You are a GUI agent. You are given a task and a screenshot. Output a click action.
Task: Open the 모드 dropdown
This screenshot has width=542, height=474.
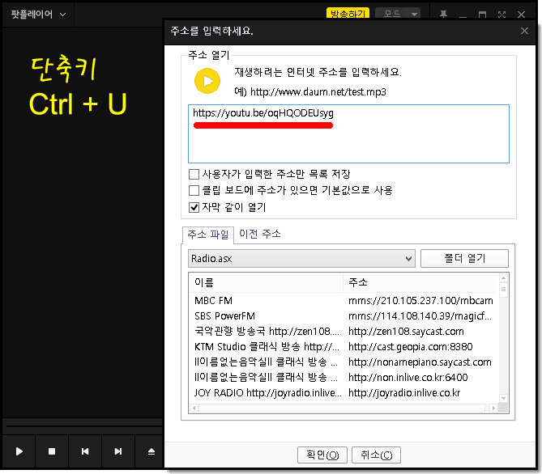(398, 14)
